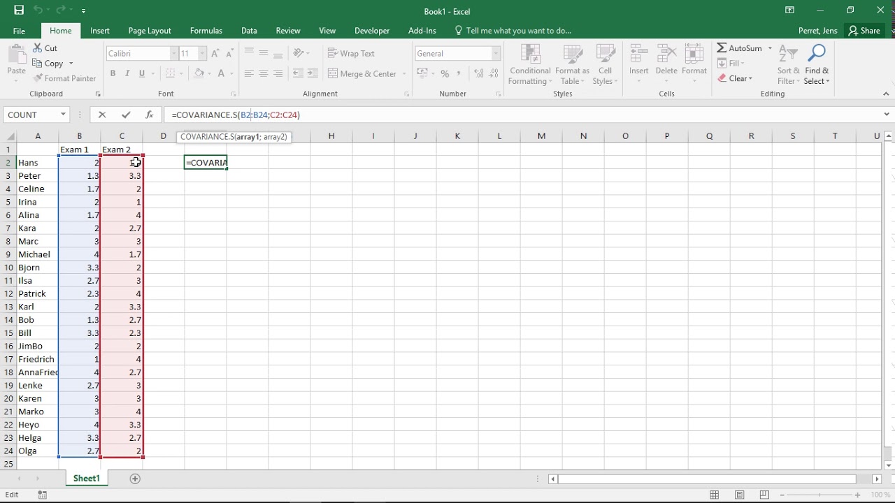Click the Tell me what you want field
895x503 pixels.
pos(513,31)
